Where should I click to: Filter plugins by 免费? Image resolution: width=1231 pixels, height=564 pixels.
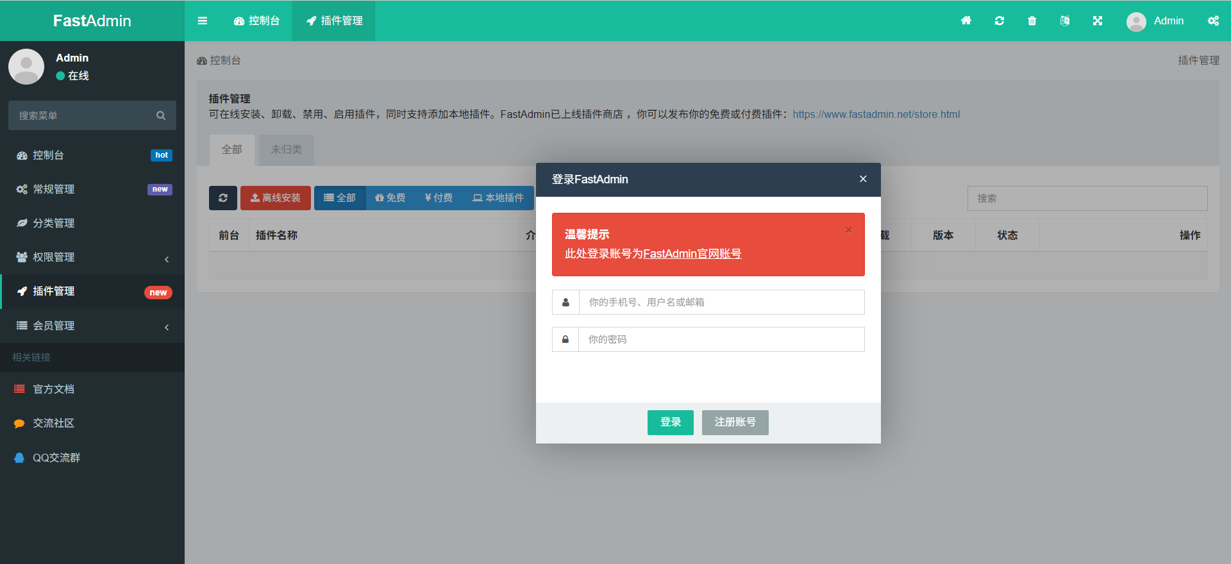click(x=390, y=198)
